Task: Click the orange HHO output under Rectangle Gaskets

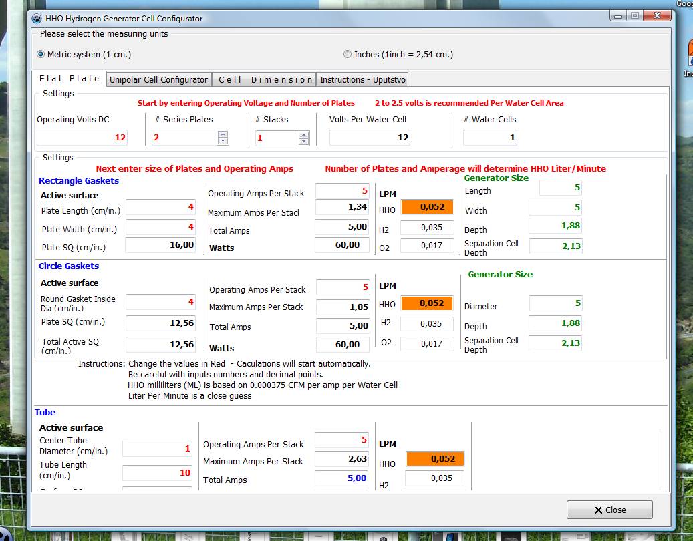Action: click(x=427, y=207)
